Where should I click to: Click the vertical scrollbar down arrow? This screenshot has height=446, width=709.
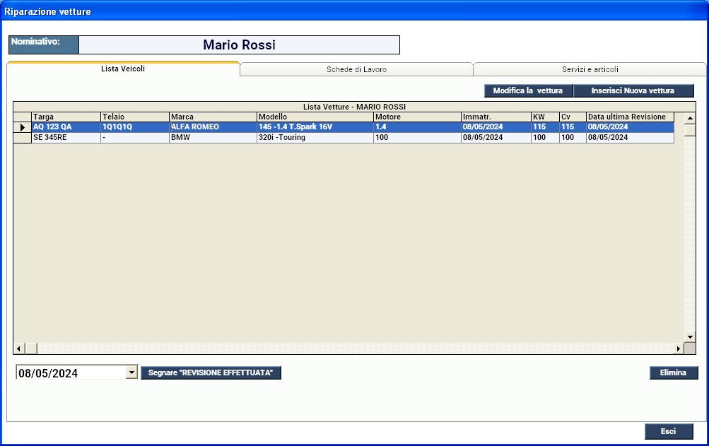pyautogui.click(x=690, y=336)
